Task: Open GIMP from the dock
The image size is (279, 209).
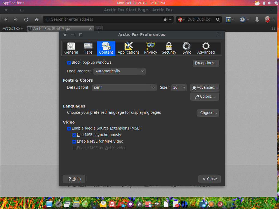Action: pos(157,204)
